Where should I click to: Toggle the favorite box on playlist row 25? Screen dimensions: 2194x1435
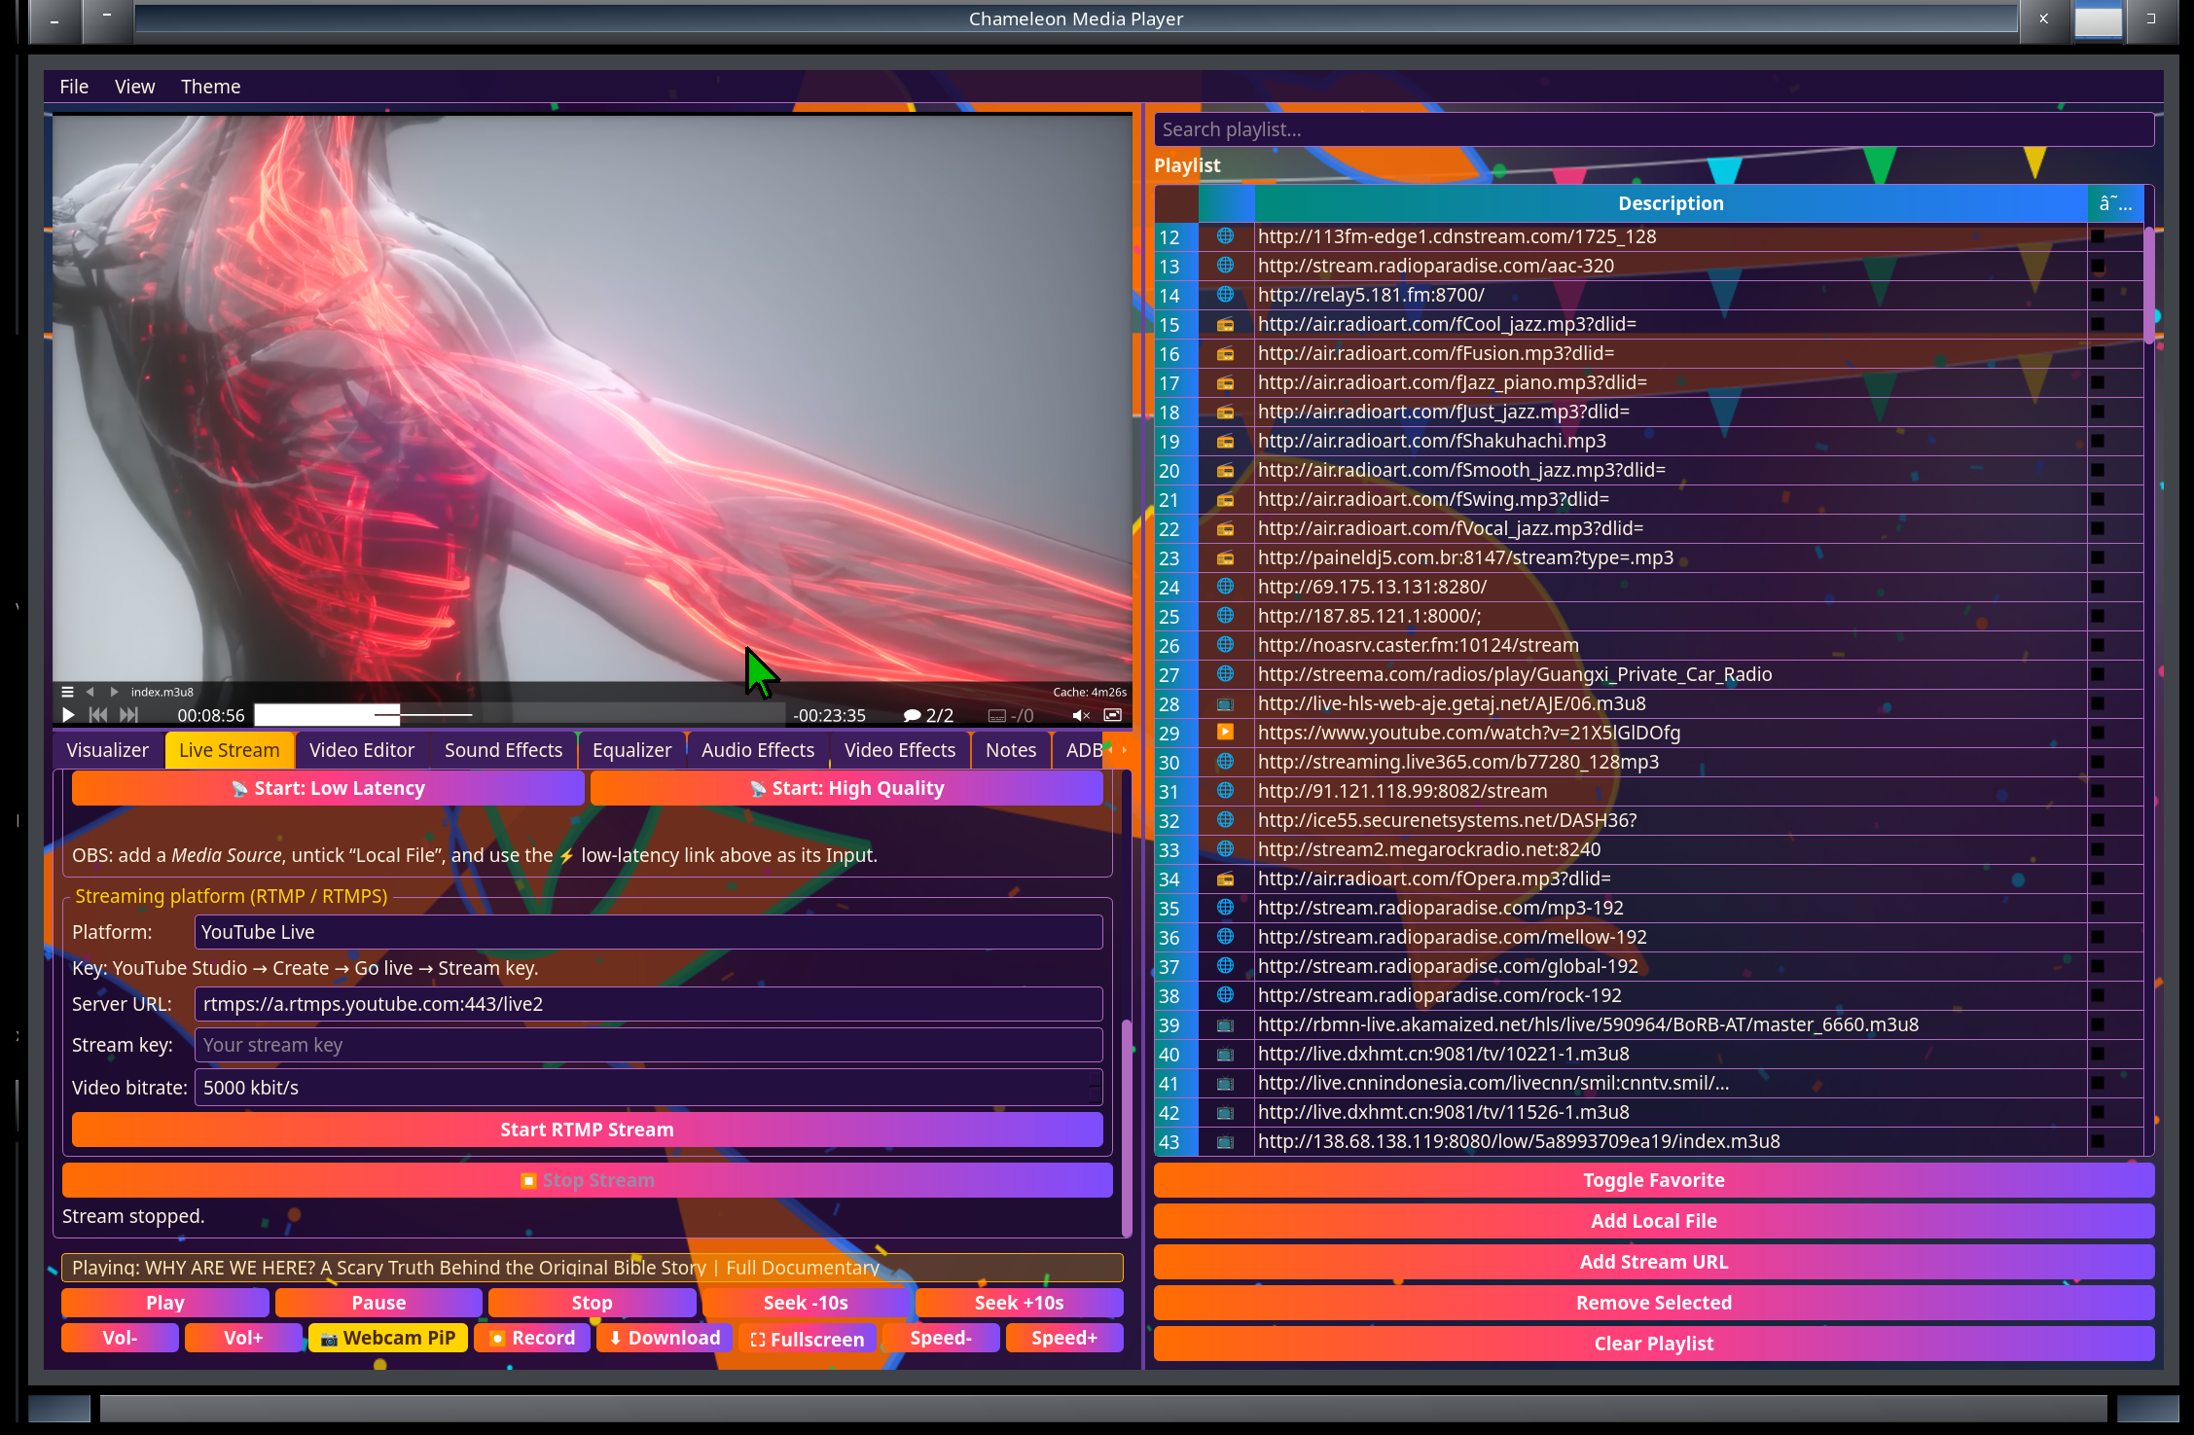[x=2098, y=616]
